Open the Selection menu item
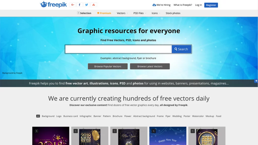The image size is (258, 145). click(x=84, y=13)
